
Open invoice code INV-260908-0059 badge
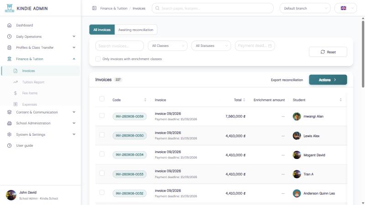tap(130, 117)
